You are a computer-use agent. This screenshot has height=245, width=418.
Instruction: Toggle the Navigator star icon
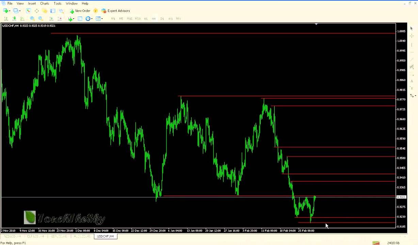tap(45, 11)
